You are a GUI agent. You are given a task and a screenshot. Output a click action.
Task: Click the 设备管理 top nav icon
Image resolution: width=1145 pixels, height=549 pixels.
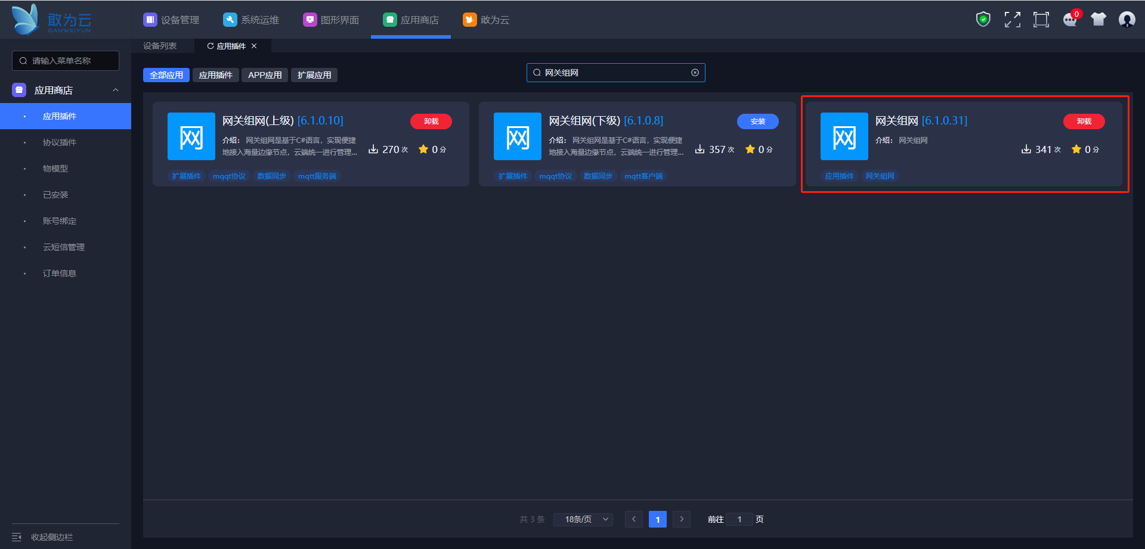150,20
